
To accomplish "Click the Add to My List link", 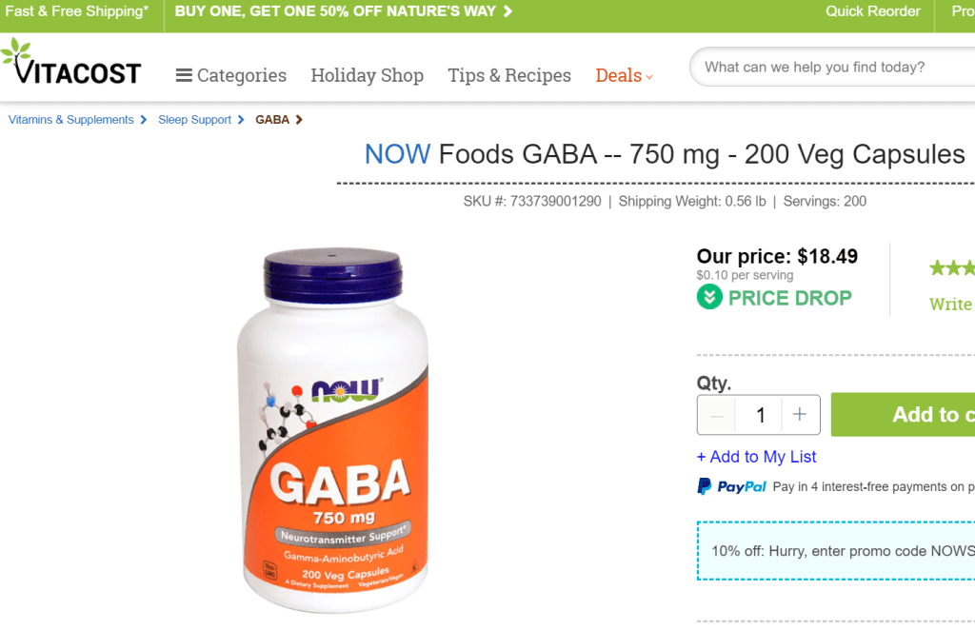I will click(757, 457).
